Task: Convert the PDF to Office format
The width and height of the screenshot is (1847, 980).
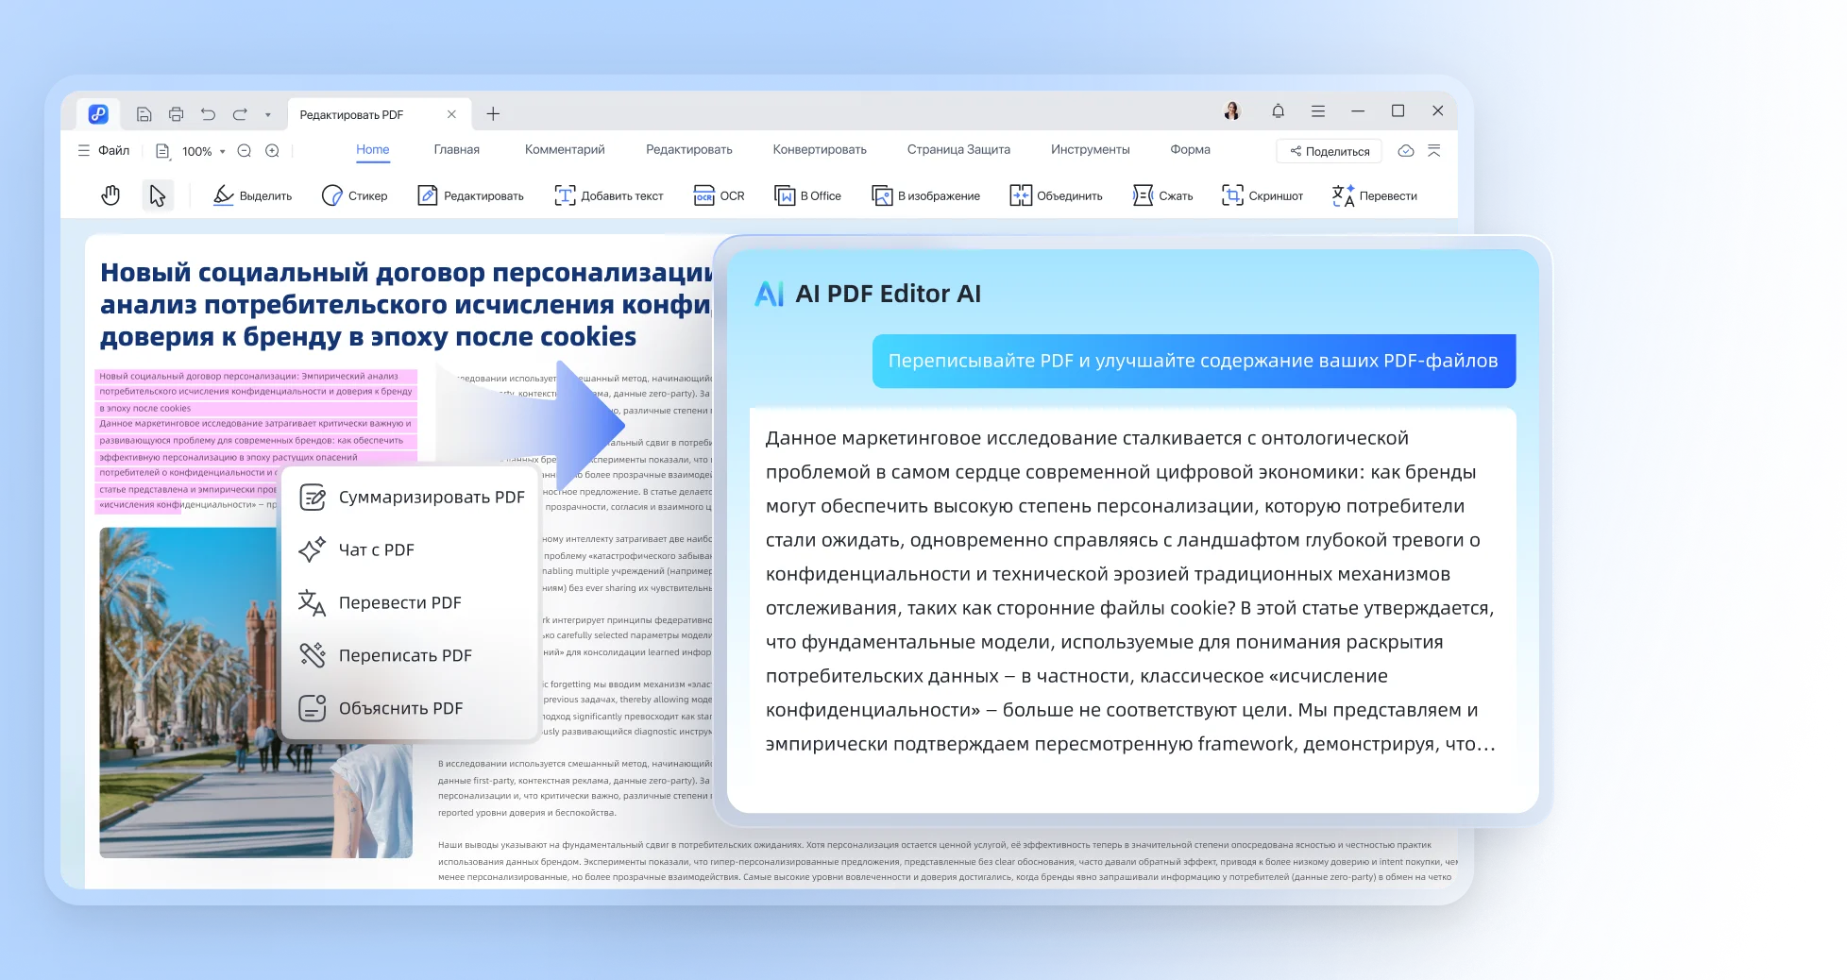Action: [809, 195]
